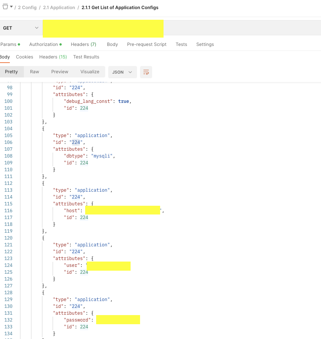321x339 pixels.
Task: Click the value true on line 100
Action: [123, 101]
